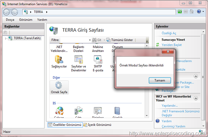
Task: Click the Yapılandır... link
Action: click(170, 106)
